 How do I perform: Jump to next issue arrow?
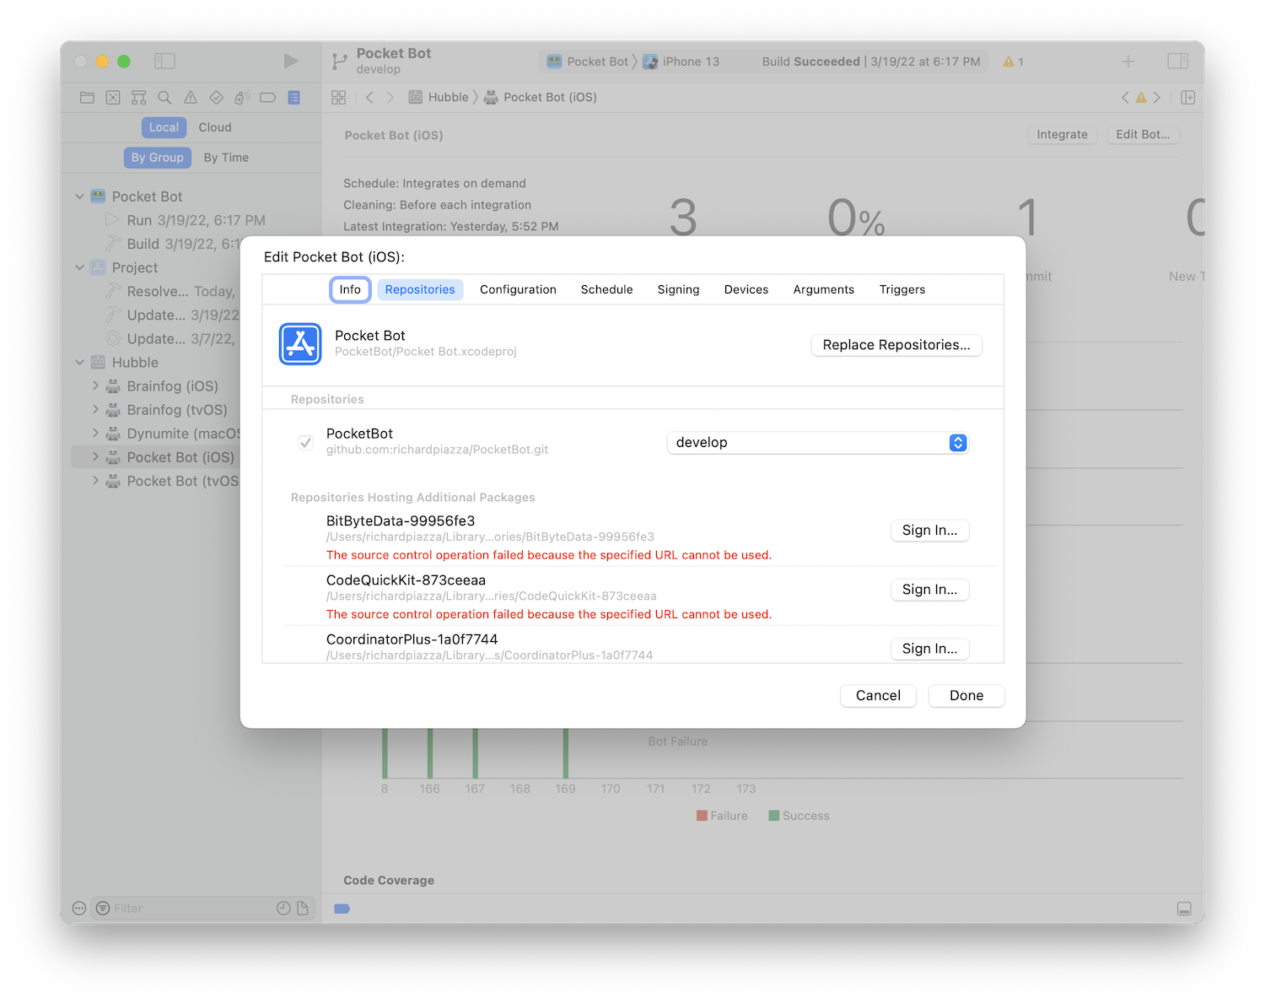[1157, 98]
